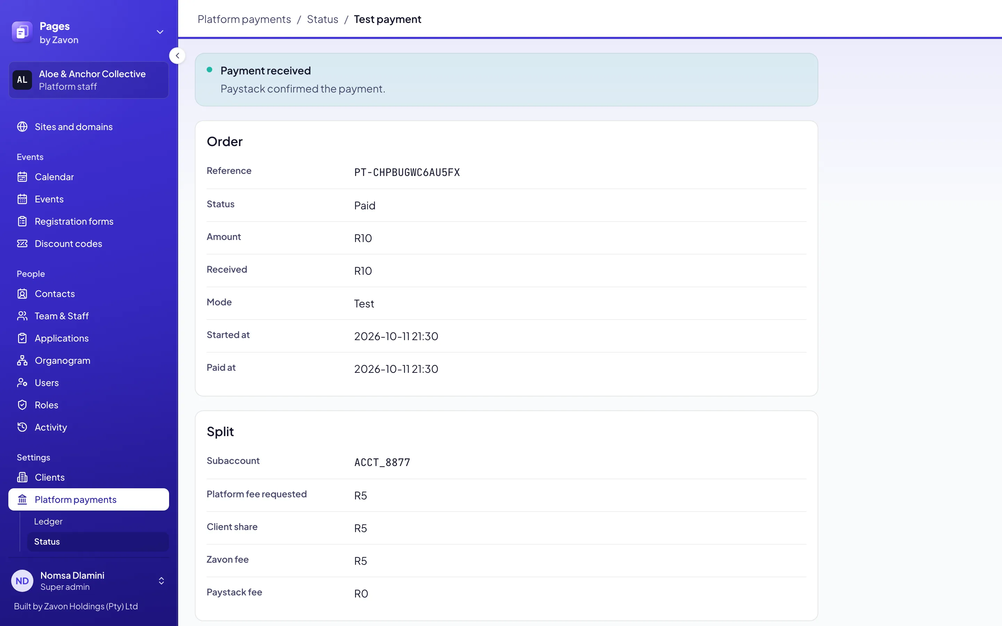Screen dimensions: 1002x626
Task: Expand the Pages by Zavon dropdown chevron
Action: coord(160,32)
